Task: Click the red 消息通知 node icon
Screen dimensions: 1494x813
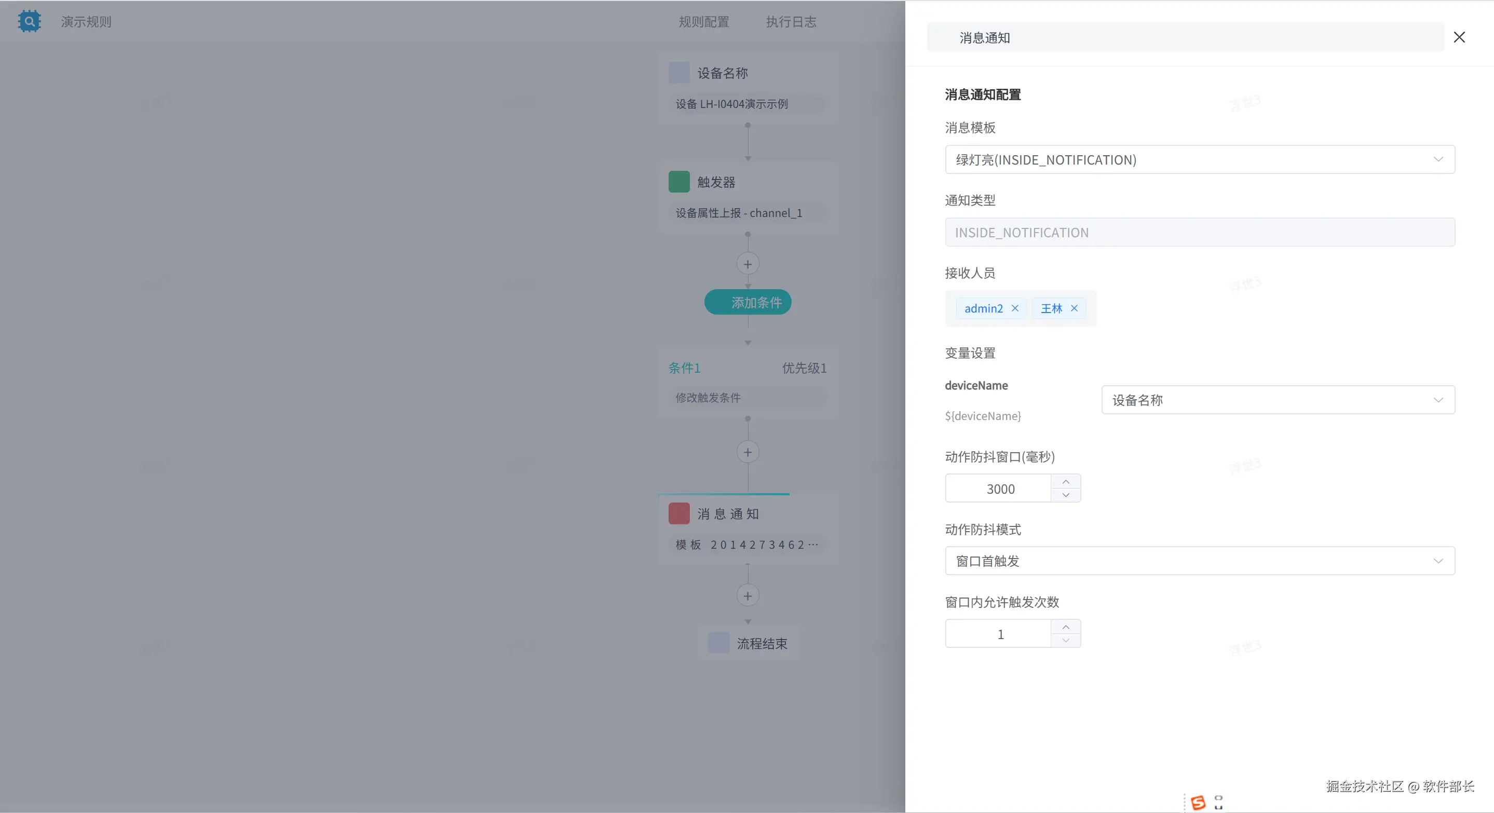Action: pos(678,514)
